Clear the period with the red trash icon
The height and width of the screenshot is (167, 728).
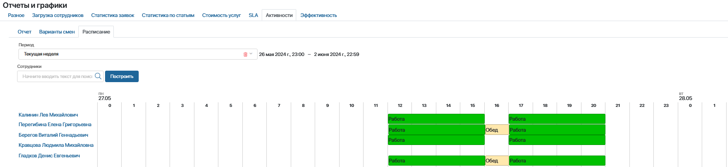point(245,54)
